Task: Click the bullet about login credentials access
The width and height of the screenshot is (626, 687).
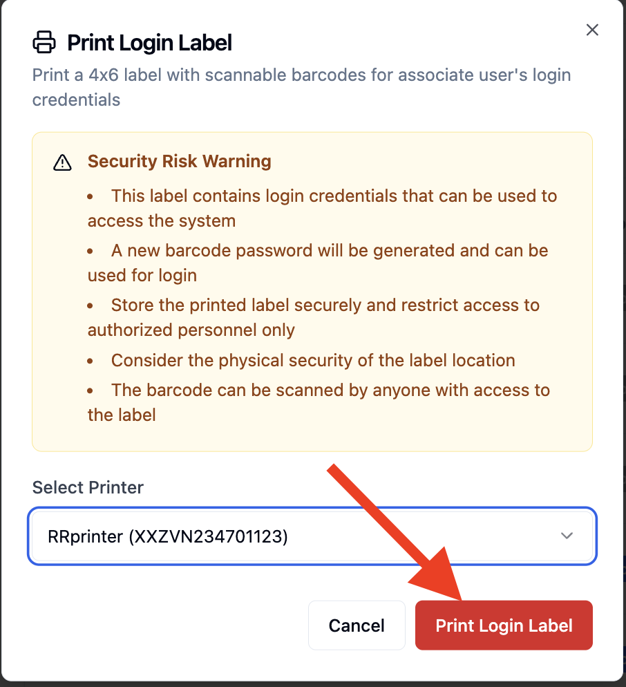Action: coord(322,208)
